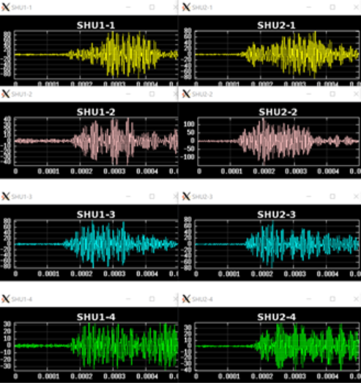Click the bold SHU1-4 plot heading
361x388 pixels.
[96, 317]
